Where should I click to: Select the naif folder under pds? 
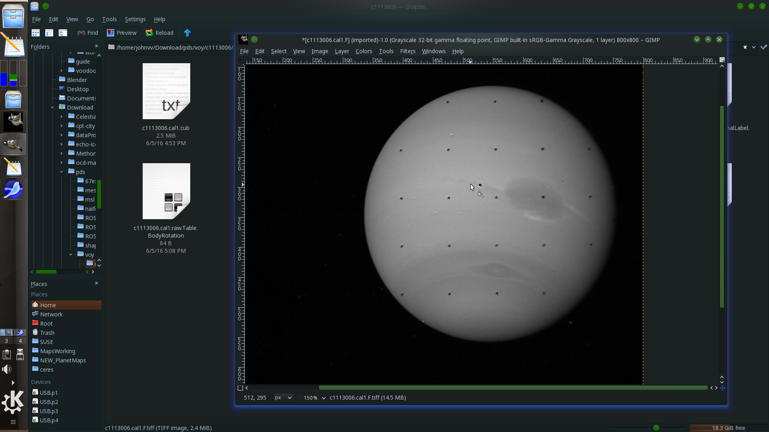(87, 209)
